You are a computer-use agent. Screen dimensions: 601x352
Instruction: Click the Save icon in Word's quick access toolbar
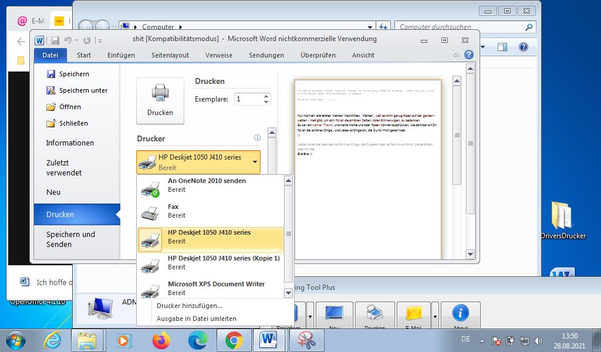55,40
